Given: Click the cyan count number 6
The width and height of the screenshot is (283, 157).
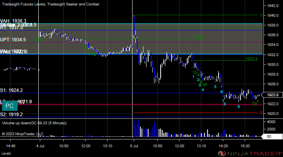Looking at the screenshot, I should (222, 92).
